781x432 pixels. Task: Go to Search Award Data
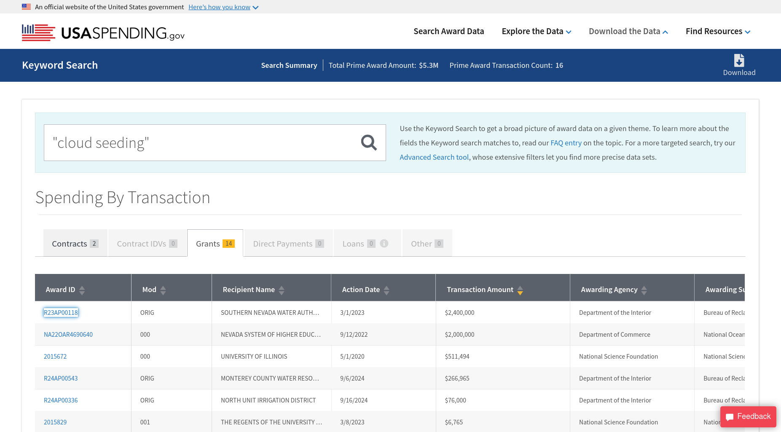[449, 31]
